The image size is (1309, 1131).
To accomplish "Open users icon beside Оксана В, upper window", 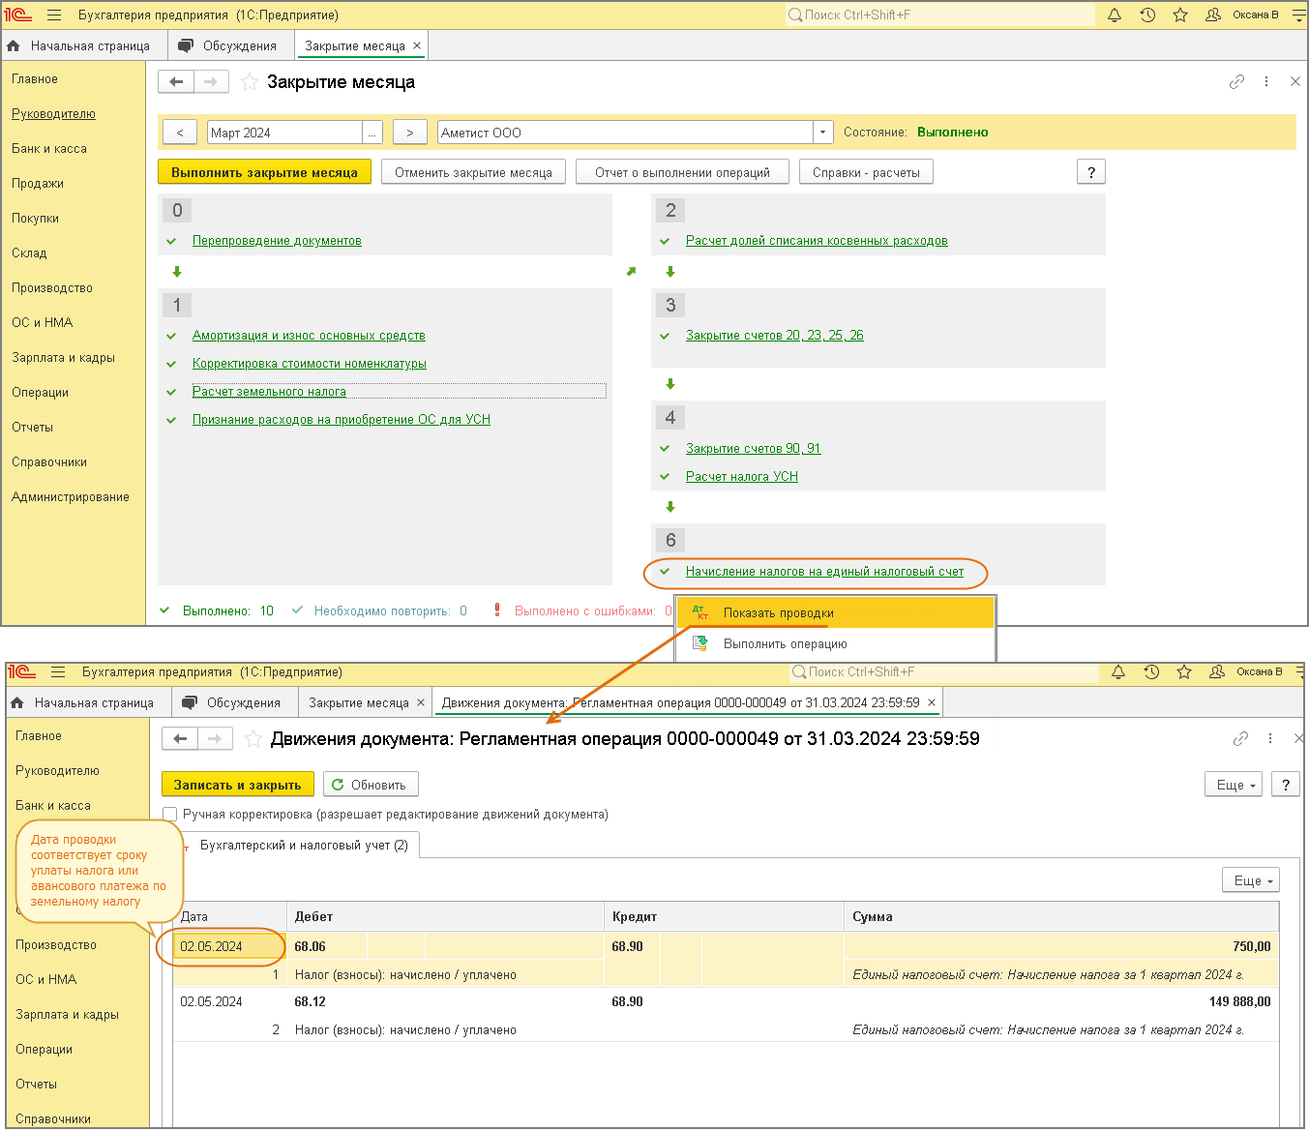I will 1213,15.
